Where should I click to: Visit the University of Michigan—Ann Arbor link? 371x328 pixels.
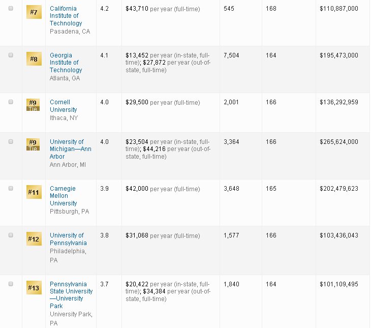[70, 149]
